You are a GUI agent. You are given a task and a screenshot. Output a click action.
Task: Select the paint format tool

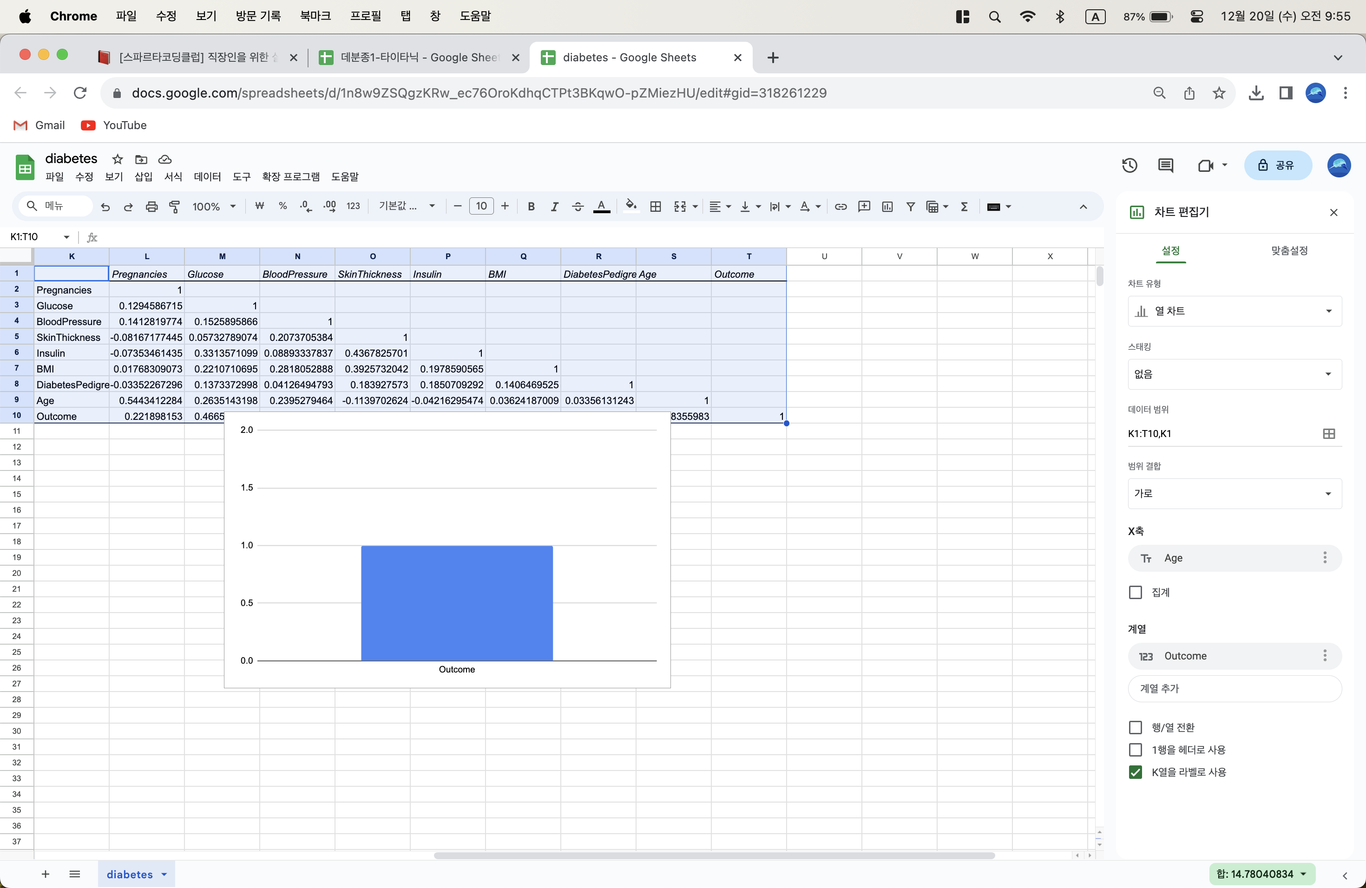point(175,207)
